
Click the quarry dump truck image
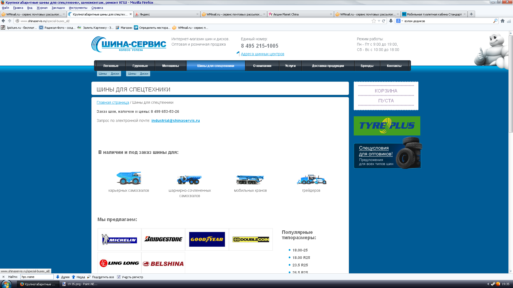click(129, 178)
